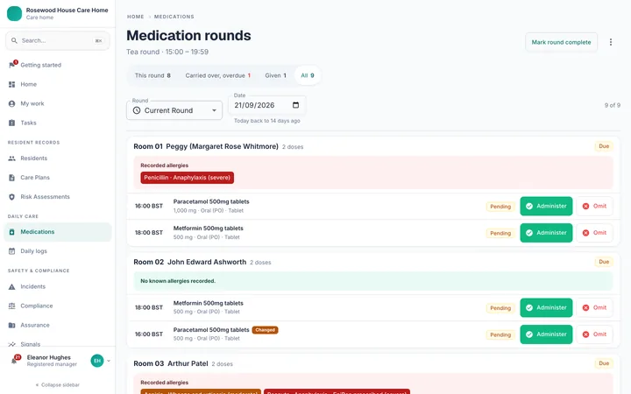Click the Risk Assessments shield icon
The height and width of the screenshot is (394, 631).
click(11, 197)
